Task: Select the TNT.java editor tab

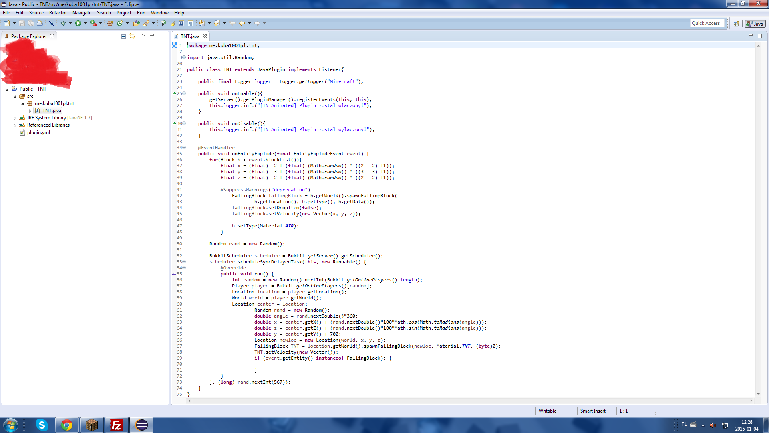Action: click(189, 36)
